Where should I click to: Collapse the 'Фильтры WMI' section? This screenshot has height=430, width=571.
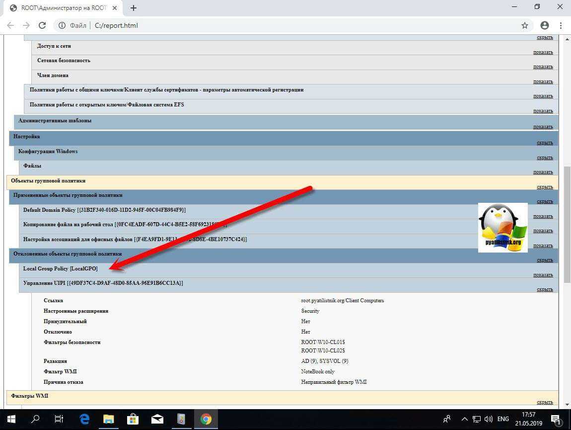(x=544, y=402)
